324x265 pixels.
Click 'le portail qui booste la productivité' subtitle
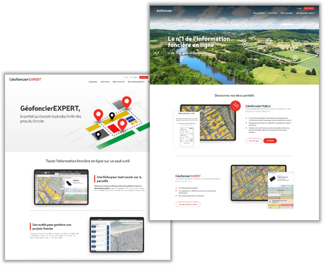(x=50, y=119)
